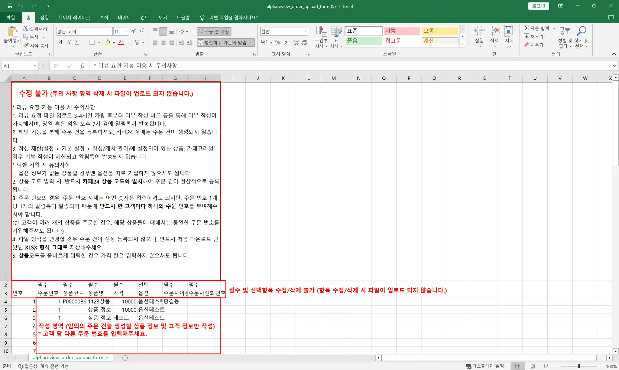619x370 pixels.
Task: Open the 데이터 (Data) ribbon tab
Action: coord(124,18)
